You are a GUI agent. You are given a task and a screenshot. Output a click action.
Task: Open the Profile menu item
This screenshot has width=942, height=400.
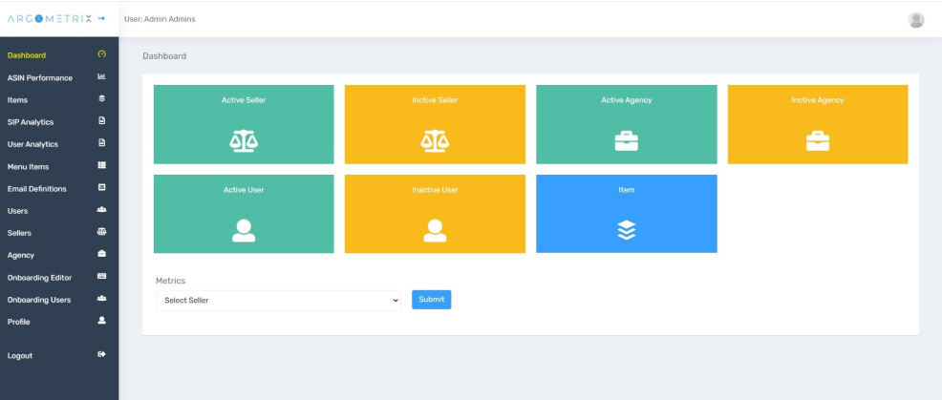point(18,322)
